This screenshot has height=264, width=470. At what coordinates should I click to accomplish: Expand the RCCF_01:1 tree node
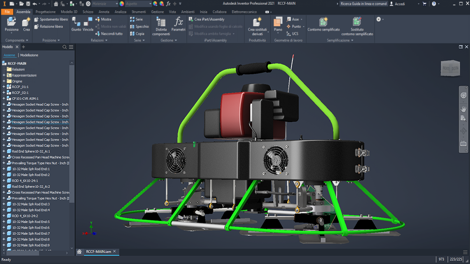pos(4,87)
